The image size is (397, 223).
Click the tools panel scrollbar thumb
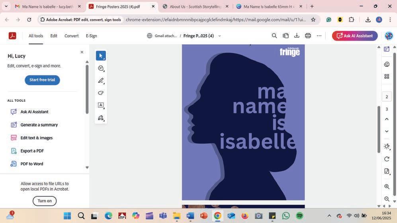pyautogui.click(x=87, y=89)
